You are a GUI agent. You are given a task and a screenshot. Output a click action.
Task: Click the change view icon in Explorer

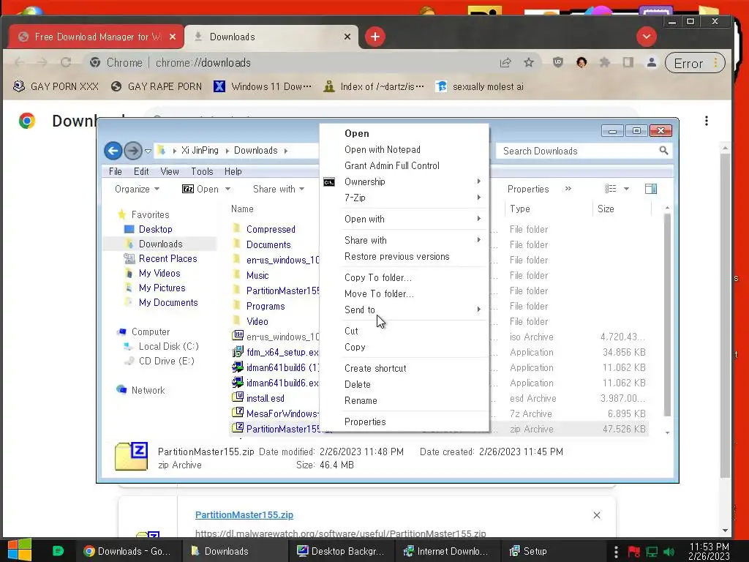(x=611, y=189)
